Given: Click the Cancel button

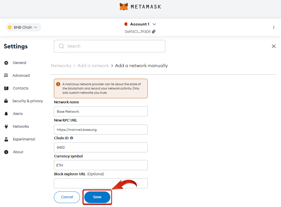Looking at the screenshot, I should point(67,197).
